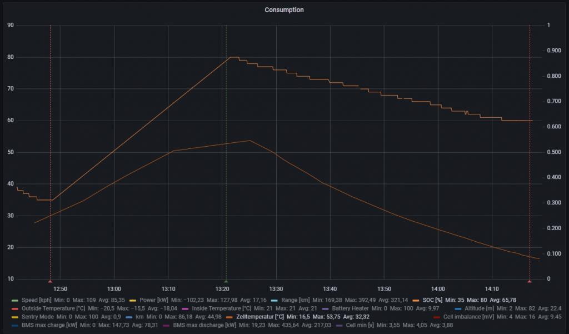Click the last red annotation marker after 14:10
Viewport: 569px width, 334px height.
click(530, 281)
